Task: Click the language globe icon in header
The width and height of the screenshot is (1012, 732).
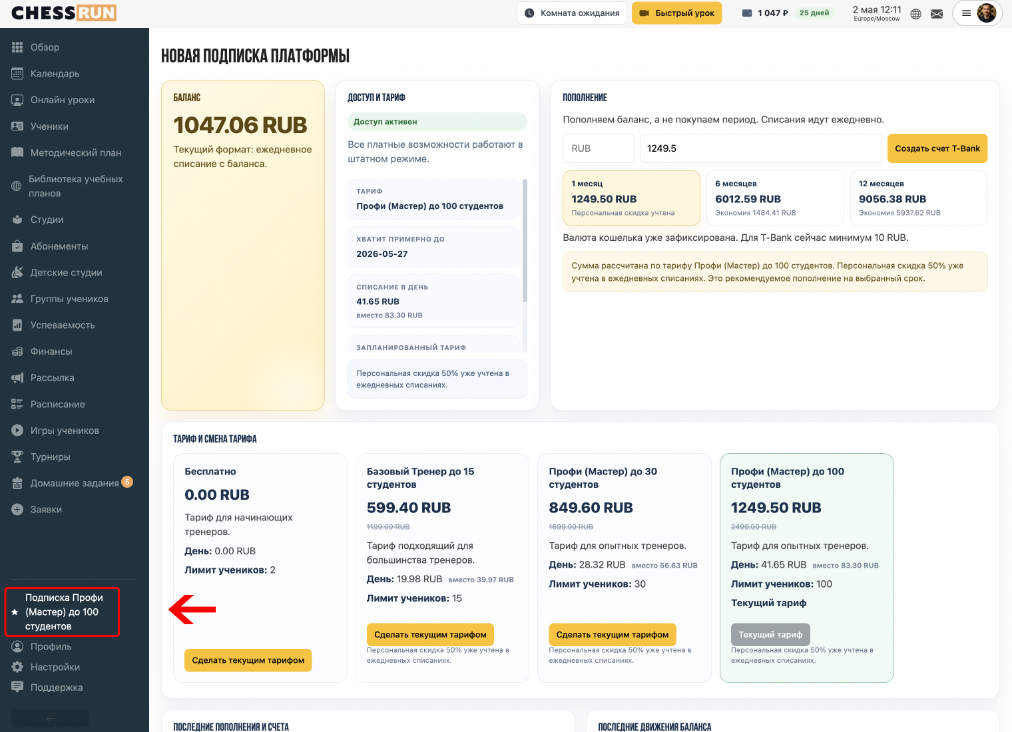Action: pyautogui.click(x=916, y=14)
